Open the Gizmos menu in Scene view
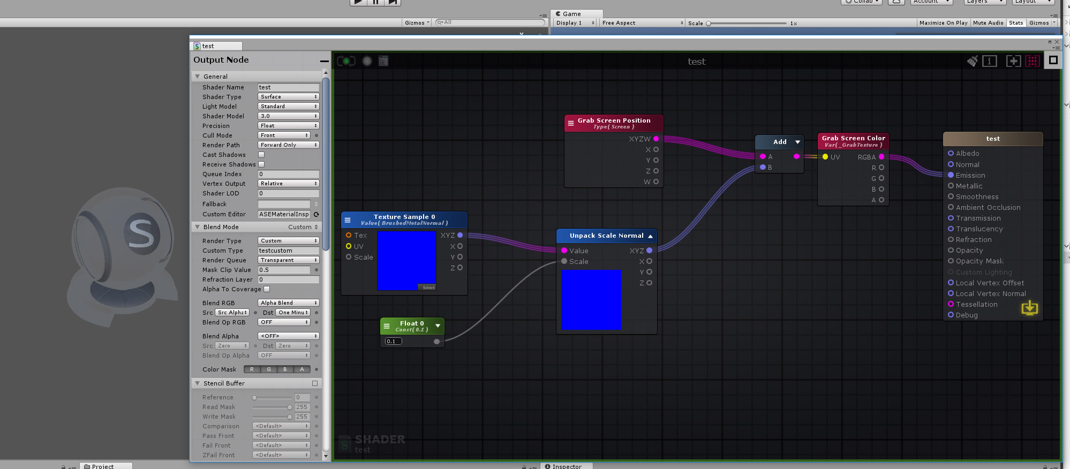This screenshot has height=469, width=1070. [417, 23]
